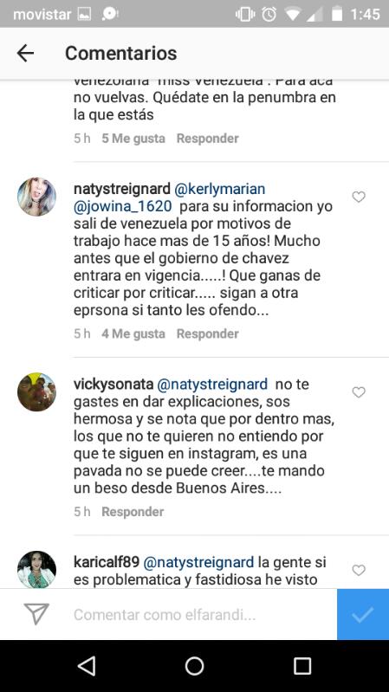Tap Responder under natystreignard's comment
This screenshot has height=692, width=389.
208,333
